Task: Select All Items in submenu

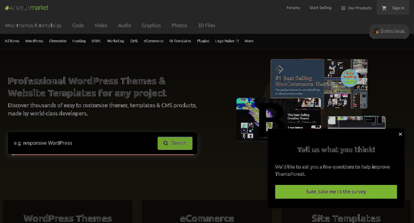Action: 12,41
